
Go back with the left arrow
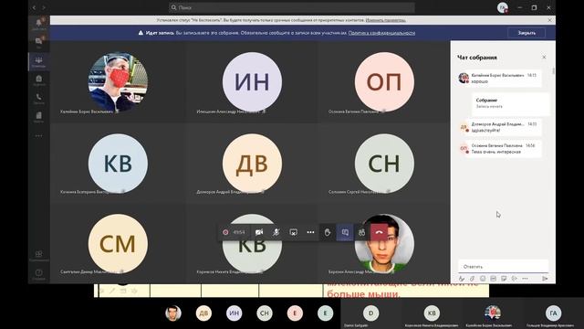pyautogui.click(x=35, y=7)
